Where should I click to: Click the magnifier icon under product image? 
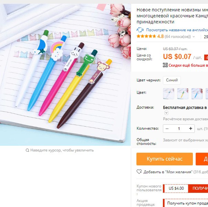point(27,150)
